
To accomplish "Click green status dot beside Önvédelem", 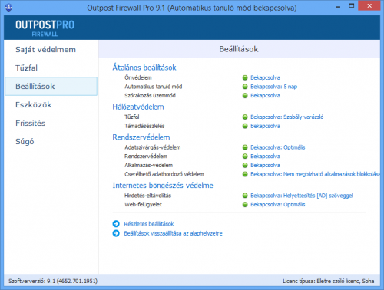I will click(245, 77).
